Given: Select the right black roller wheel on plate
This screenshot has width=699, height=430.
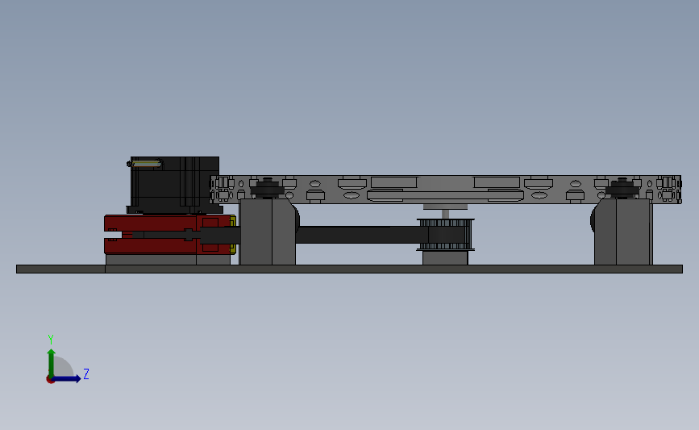Looking at the screenshot, I should pyautogui.click(x=622, y=188).
